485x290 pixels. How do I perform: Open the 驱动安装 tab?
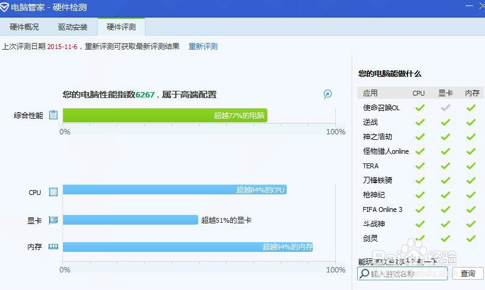click(x=72, y=27)
